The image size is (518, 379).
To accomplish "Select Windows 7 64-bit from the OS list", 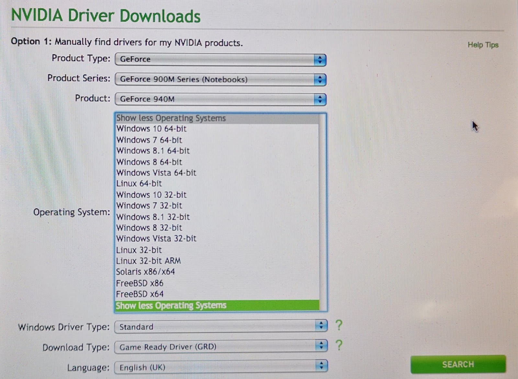I will tap(217, 140).
